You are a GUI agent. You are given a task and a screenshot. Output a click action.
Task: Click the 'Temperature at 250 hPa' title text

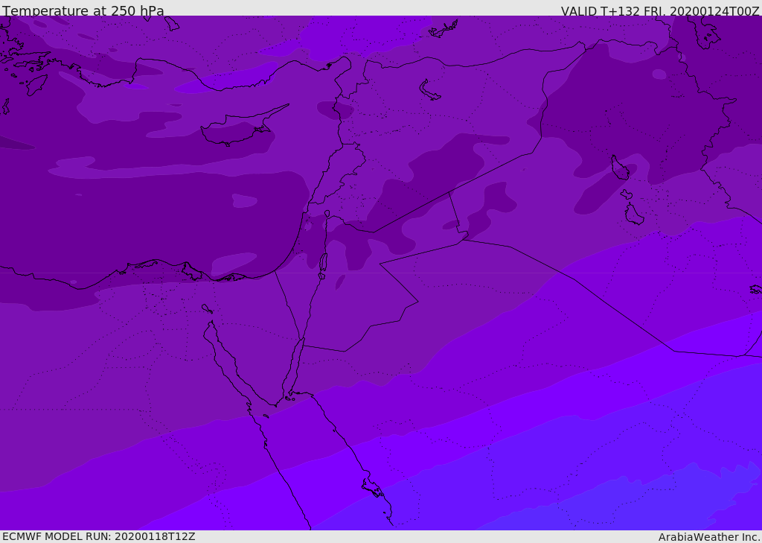pos(83,10)
